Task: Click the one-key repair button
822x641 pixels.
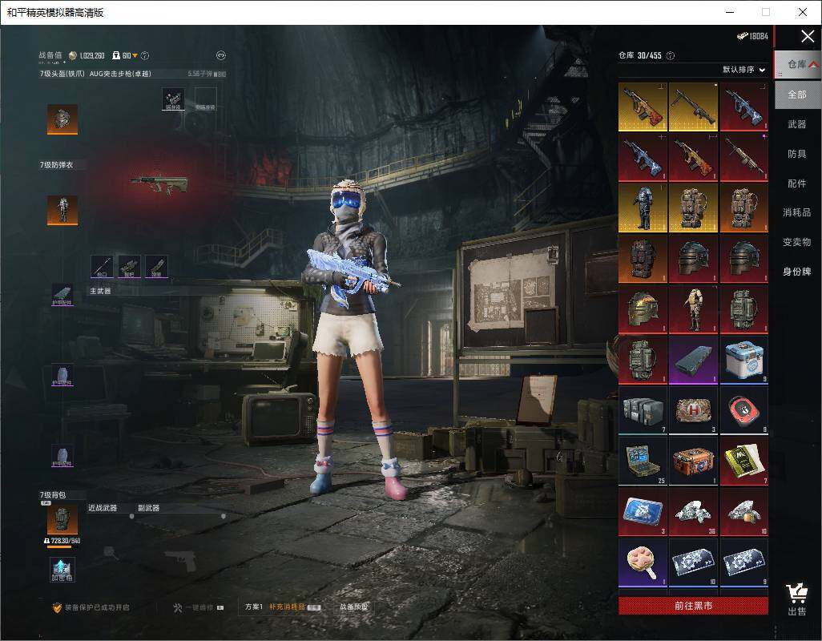Action: (198, 607)
